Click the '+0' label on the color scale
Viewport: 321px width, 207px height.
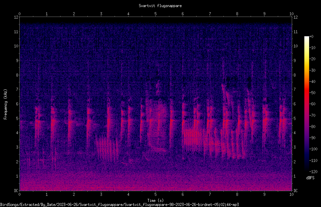click(x=311, y=37)
